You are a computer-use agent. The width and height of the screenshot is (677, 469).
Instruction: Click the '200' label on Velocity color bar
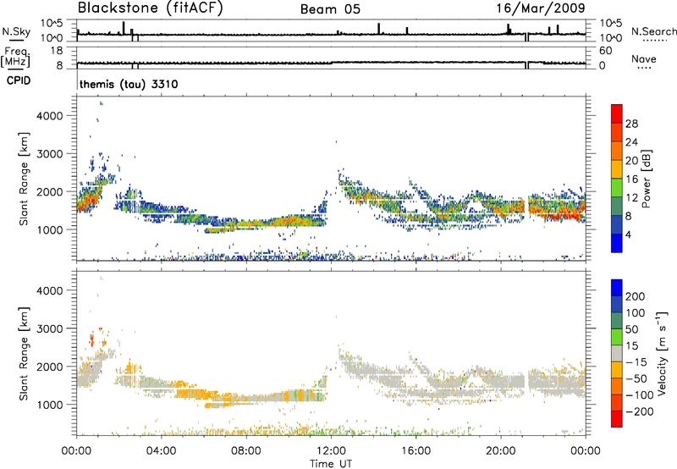coord(636,296)
